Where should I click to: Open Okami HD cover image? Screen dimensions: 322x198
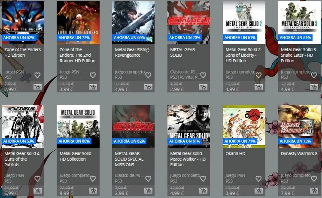[x=244, y=127]
